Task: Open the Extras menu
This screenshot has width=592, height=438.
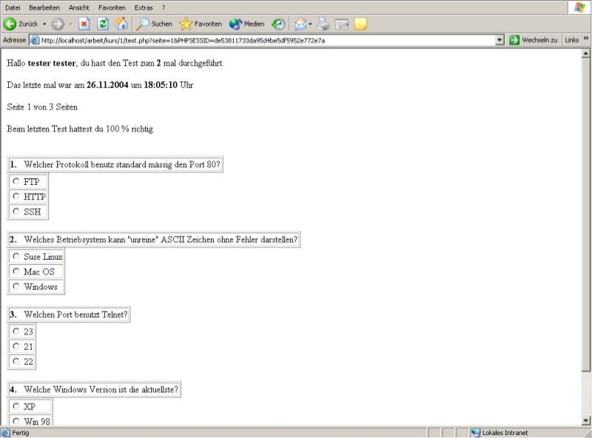Action: [144, 7]
